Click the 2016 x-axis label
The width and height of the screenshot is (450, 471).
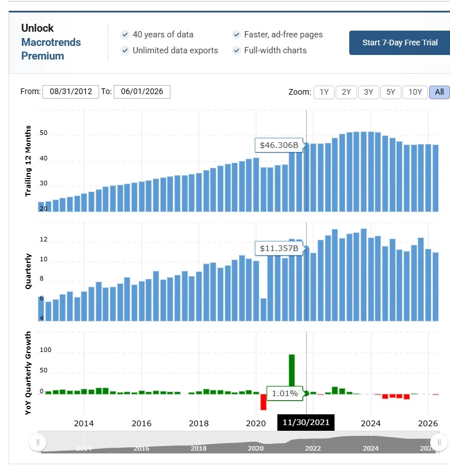pyautogui.click(x=142, y=423)
